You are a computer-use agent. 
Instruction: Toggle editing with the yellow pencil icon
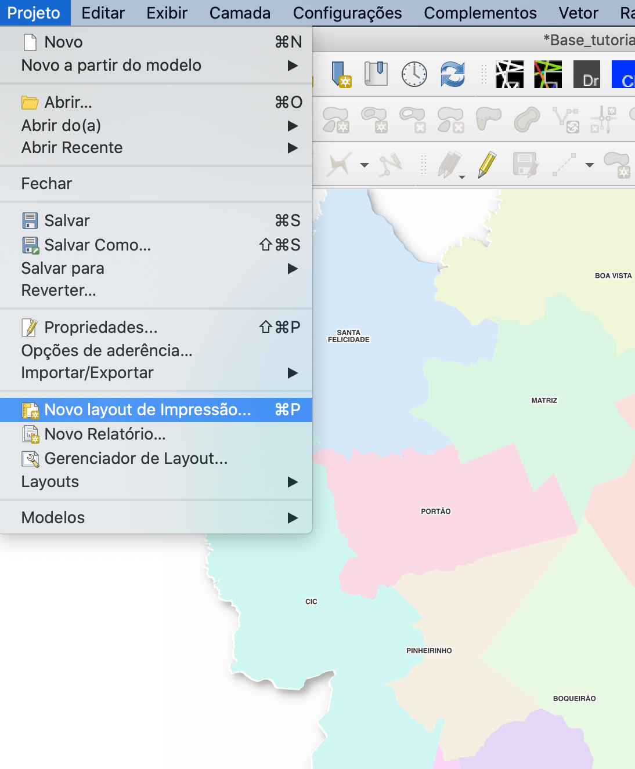coord(486,165)
